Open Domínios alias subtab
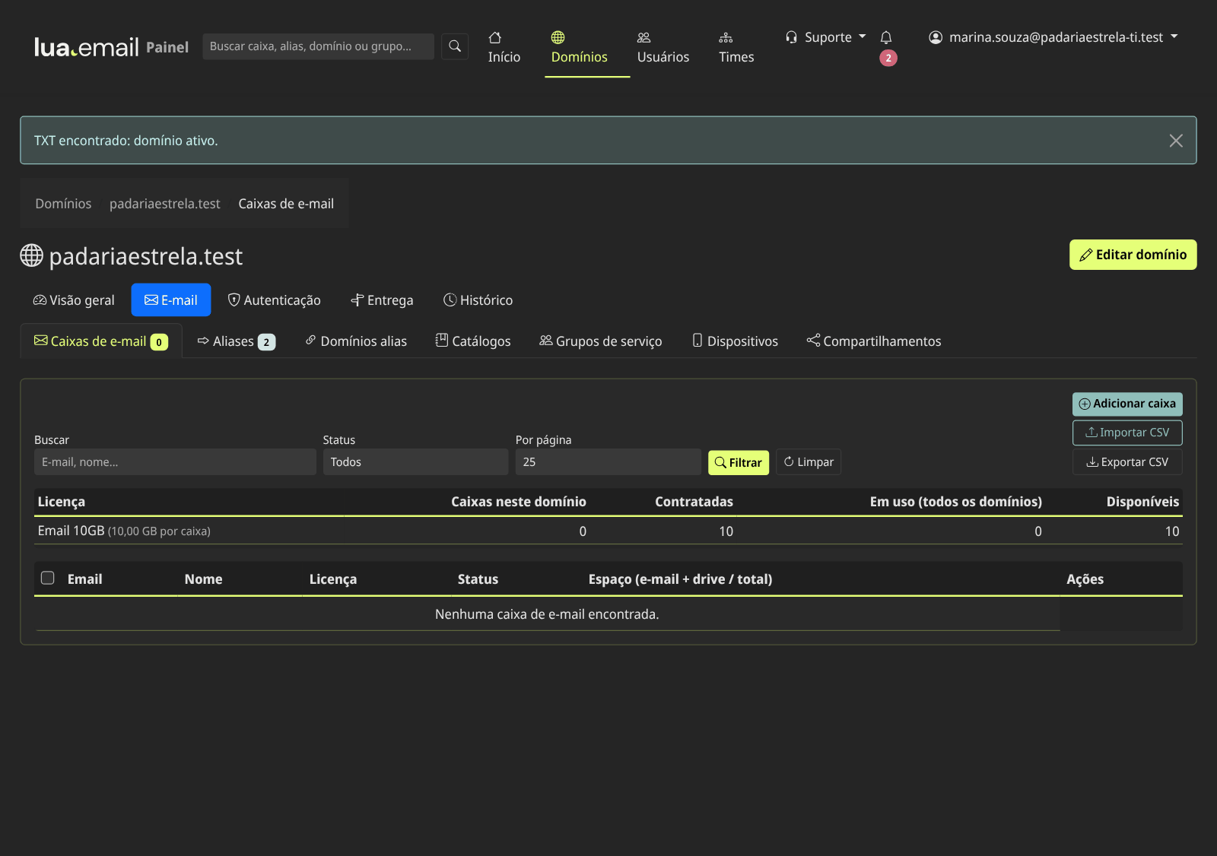Image resolution: width=1217 pixels, height=856 pixels. click(x=356, y=341)
